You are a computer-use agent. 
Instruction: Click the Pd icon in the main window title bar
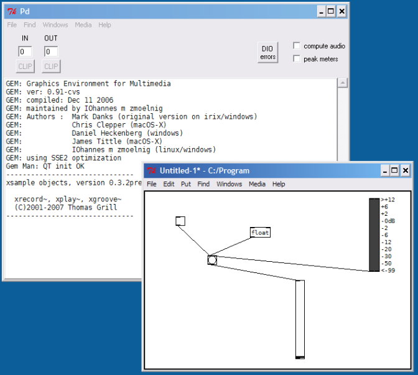coord(11,11)
